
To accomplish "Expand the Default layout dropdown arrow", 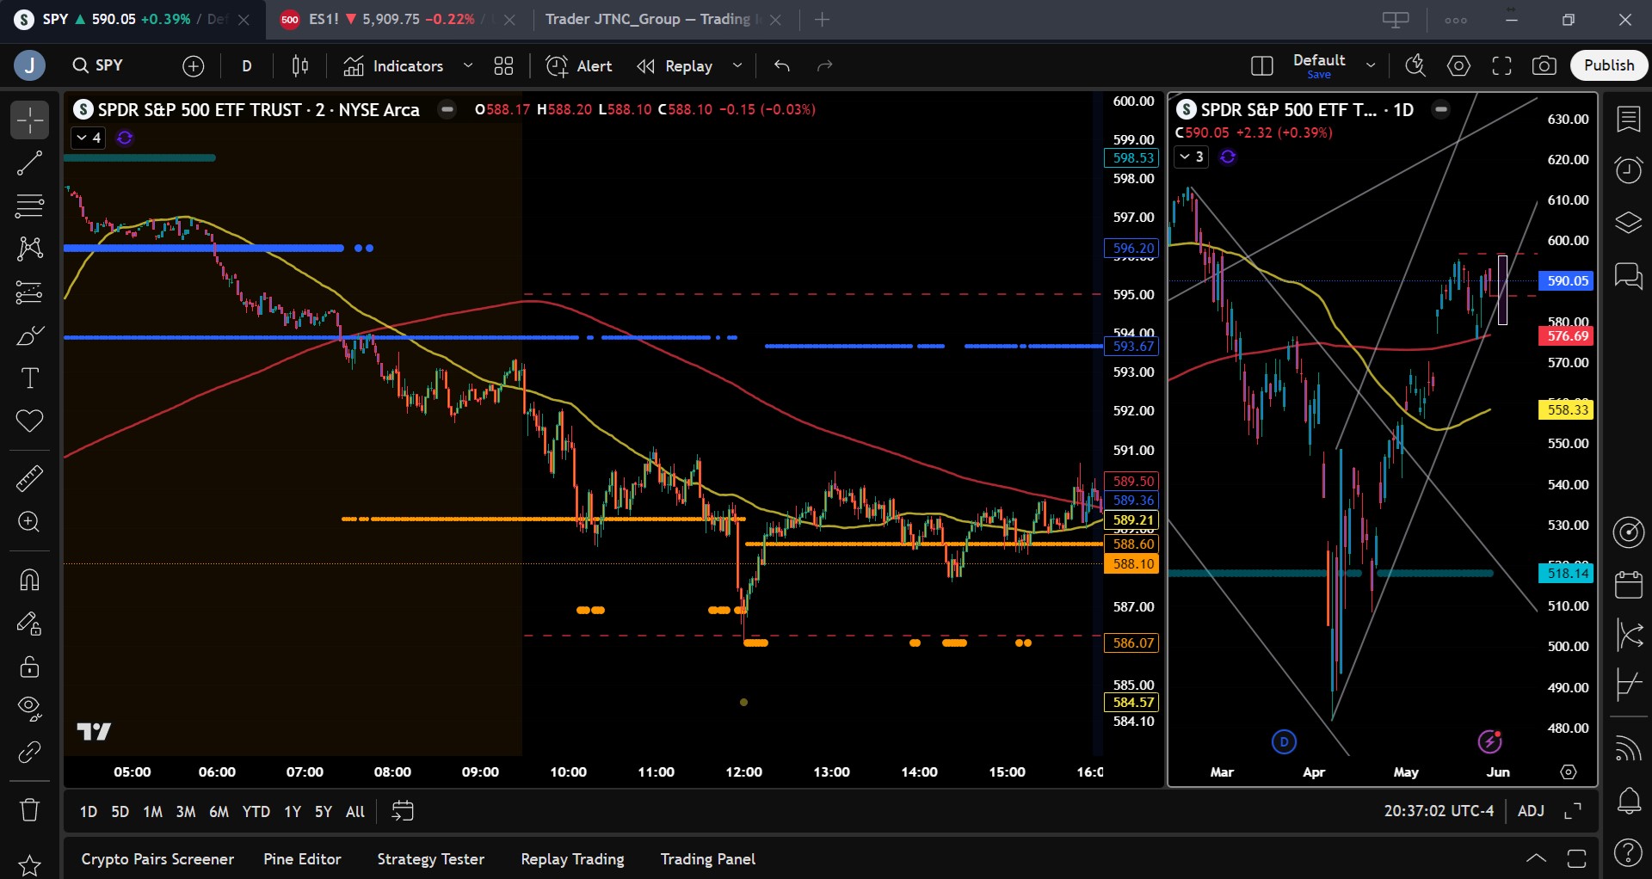I will click(x=1371, y=66).
